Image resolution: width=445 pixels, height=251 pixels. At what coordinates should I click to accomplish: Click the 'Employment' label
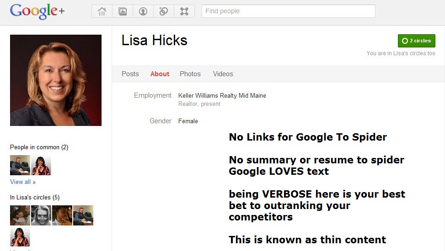153,95
